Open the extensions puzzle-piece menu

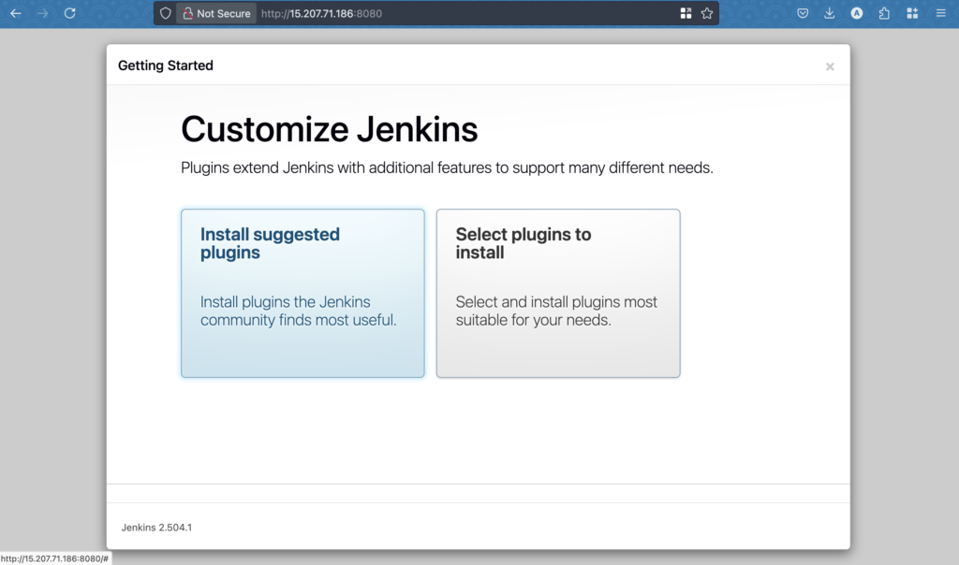[884, 13]
